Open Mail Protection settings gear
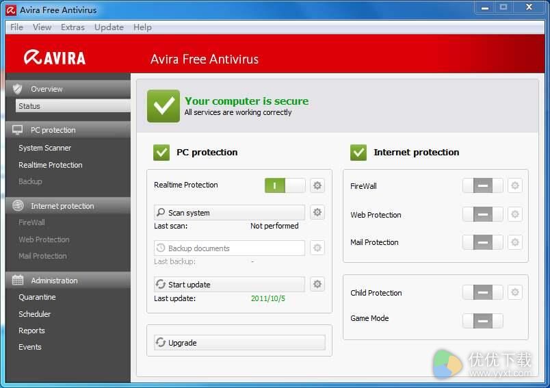This screenshot has height=388, width=550. tap(514, 242)
